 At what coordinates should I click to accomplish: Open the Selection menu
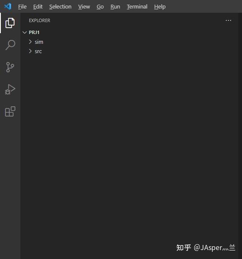point(60,7)
